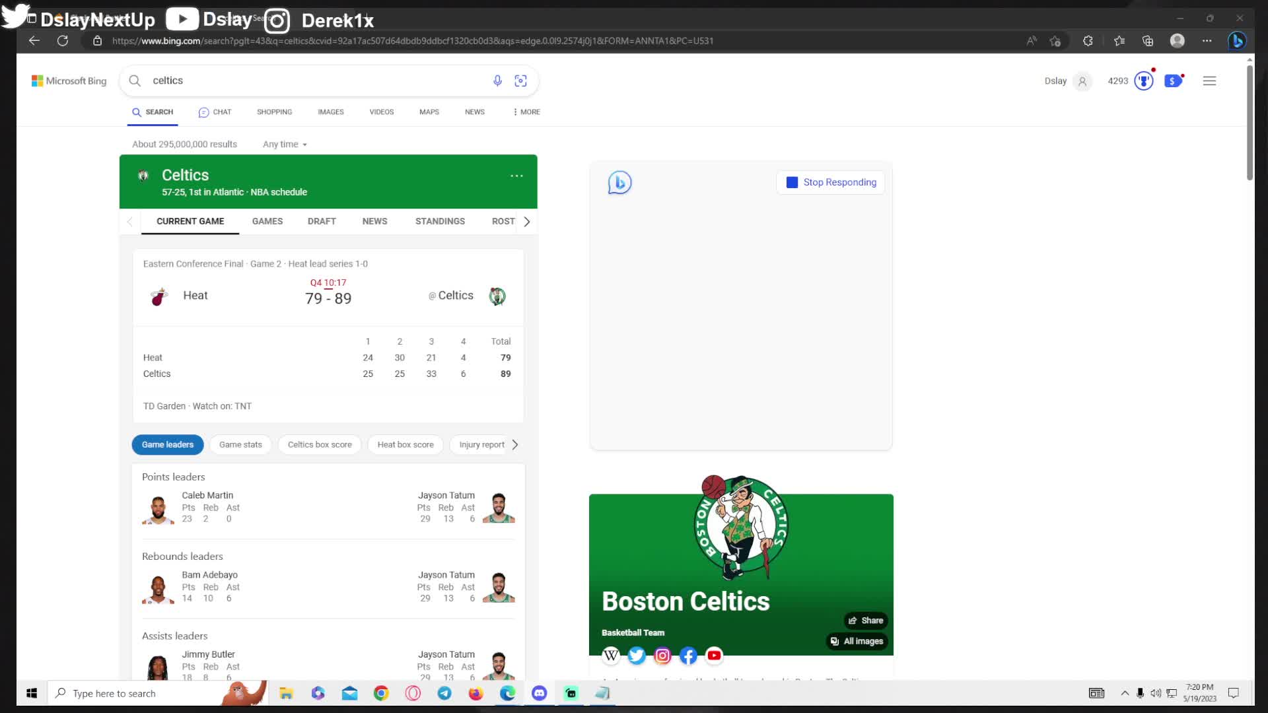Select the Celtics box score chip
This screenshot has height=713, width=1268.
[x=320, y=445]
